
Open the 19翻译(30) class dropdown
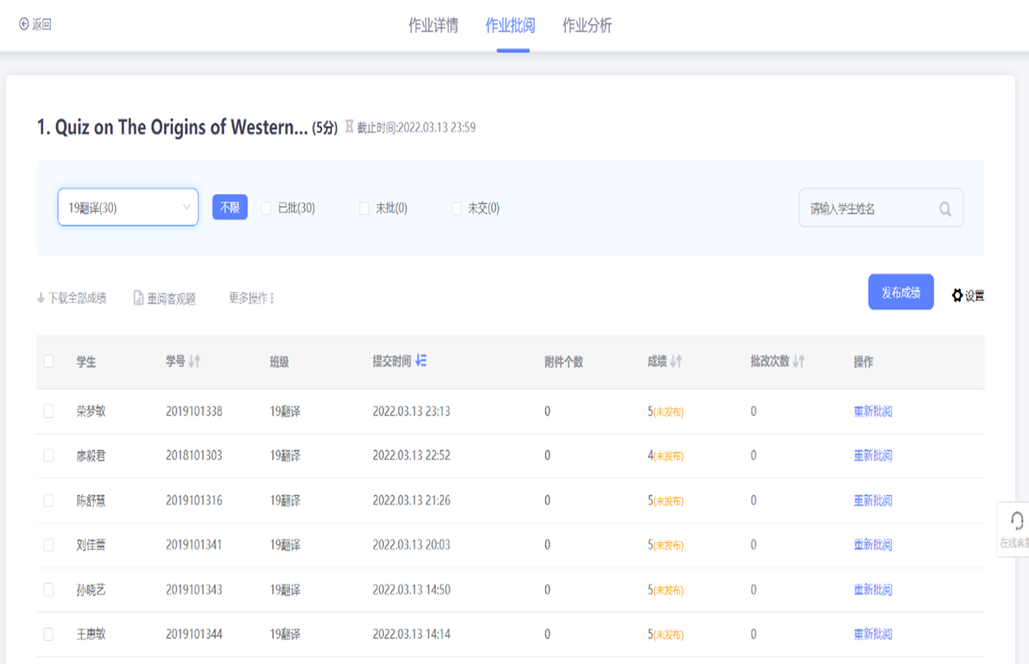pyautogui.click(x=128, y=208)
